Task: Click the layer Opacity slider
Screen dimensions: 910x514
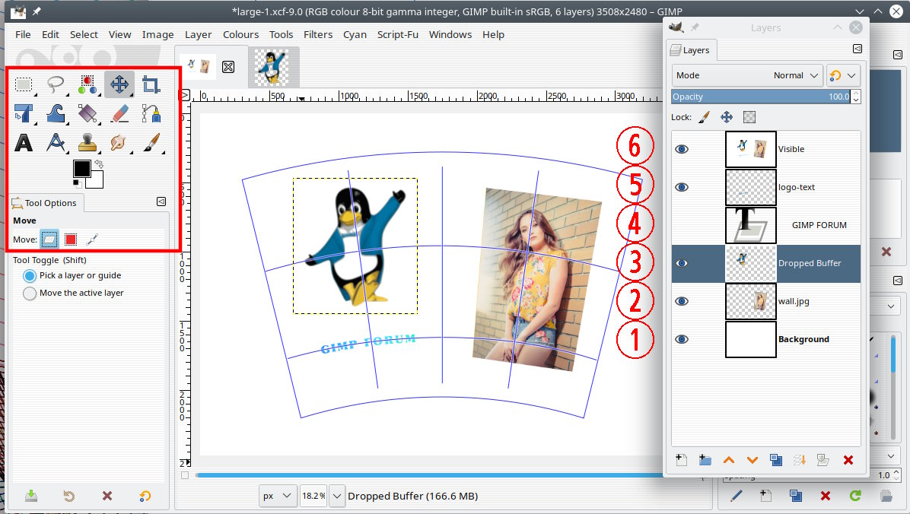Action: pyautogui.click(x=761, y=97)
